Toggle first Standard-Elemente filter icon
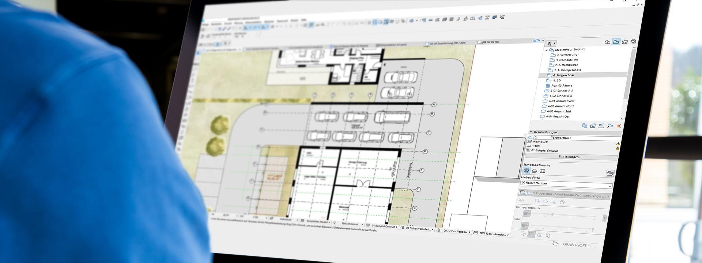The image size is (702, 263). pos(526,171)
